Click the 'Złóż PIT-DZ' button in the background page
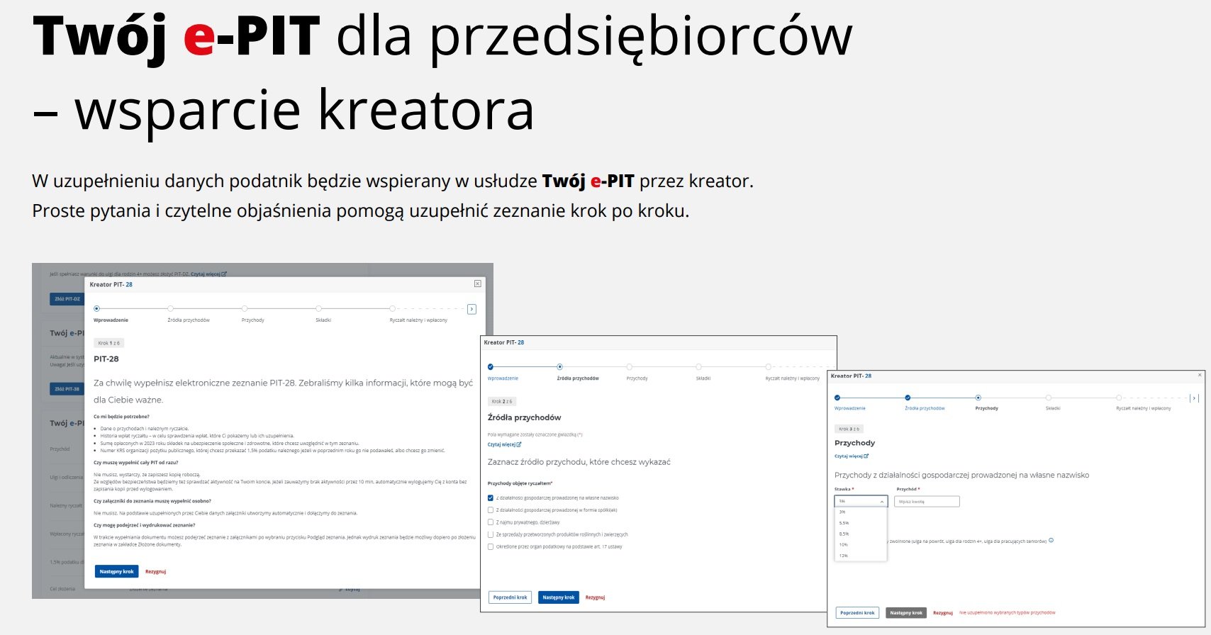 click(67, 299)
